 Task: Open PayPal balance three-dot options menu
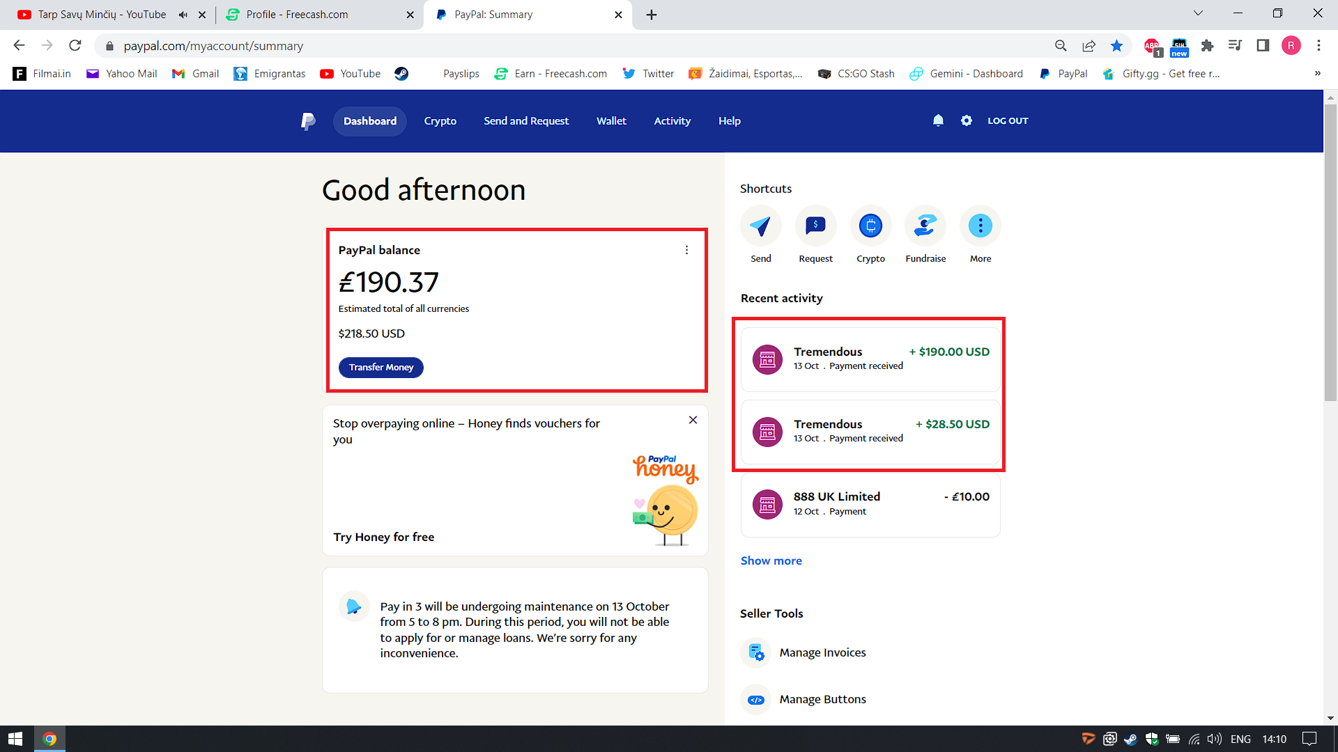[686, 250]
